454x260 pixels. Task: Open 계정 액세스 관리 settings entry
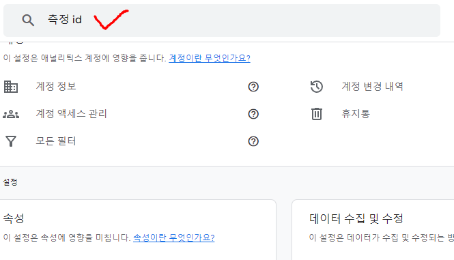[71, 113]
